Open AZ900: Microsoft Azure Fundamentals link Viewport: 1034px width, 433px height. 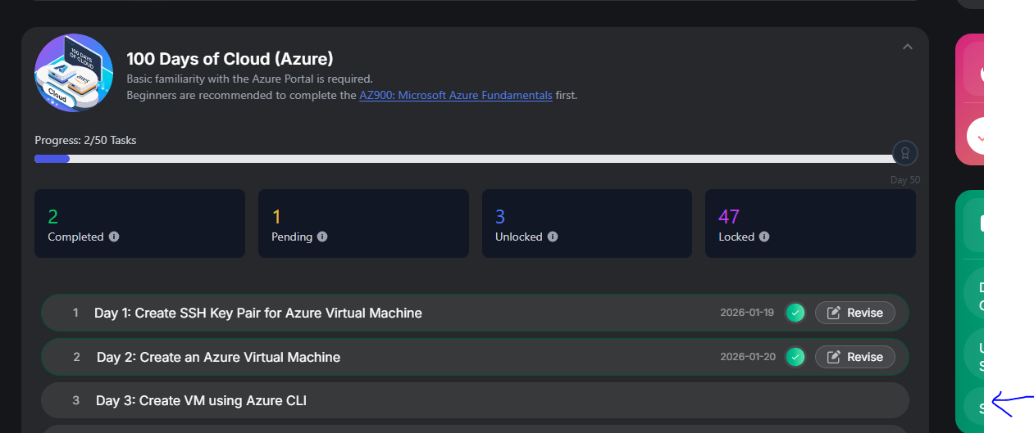[x=455, y=95]
